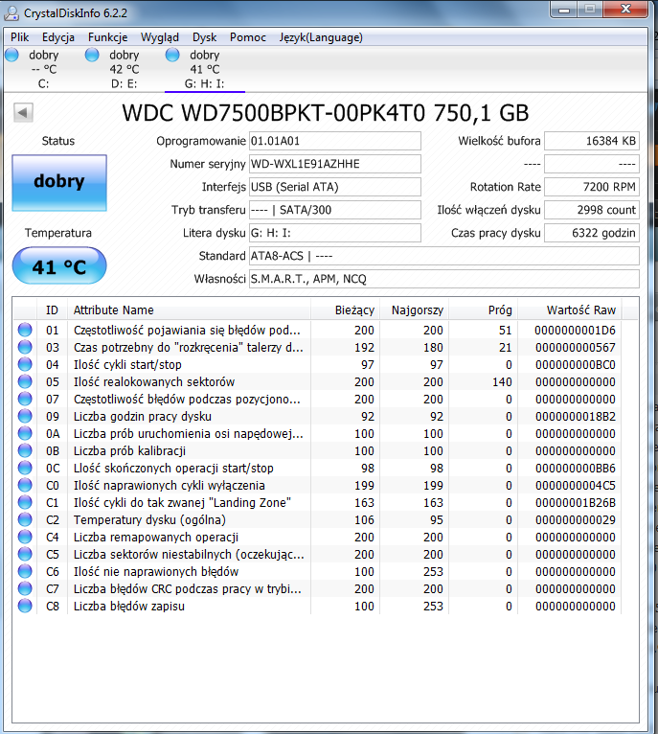Click the status orb for attribute C2
The image size is (658, 734).
click(x=25, y=519)
